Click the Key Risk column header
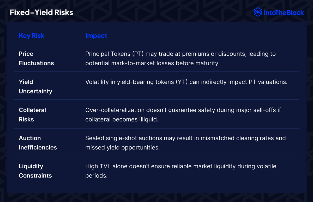This screenshot has height=202, width=313. click(31, 36)
